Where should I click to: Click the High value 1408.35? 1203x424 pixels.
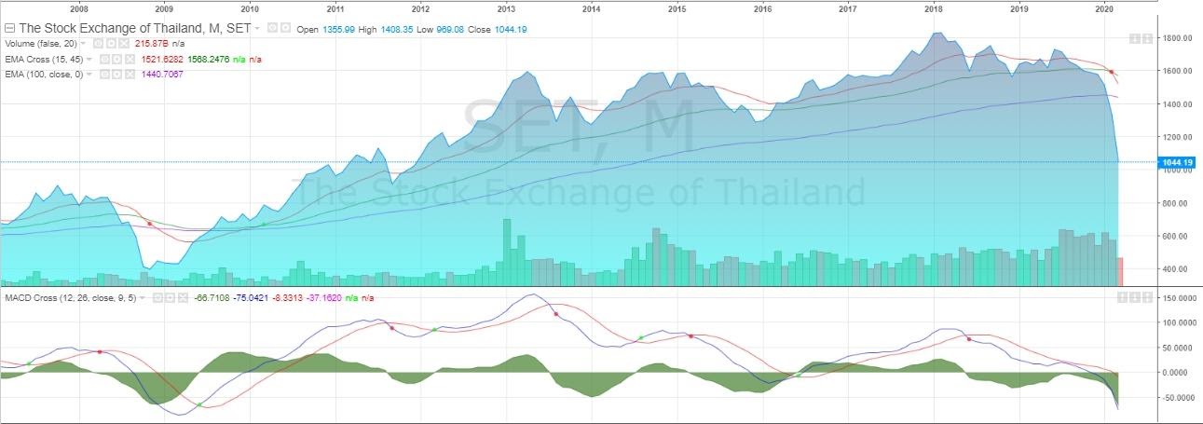coord(398,30)
